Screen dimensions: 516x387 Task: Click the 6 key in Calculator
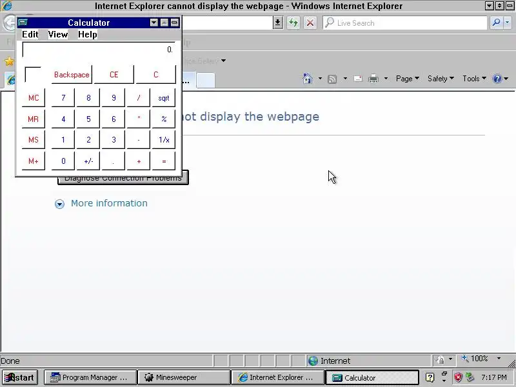click(114, 119)
